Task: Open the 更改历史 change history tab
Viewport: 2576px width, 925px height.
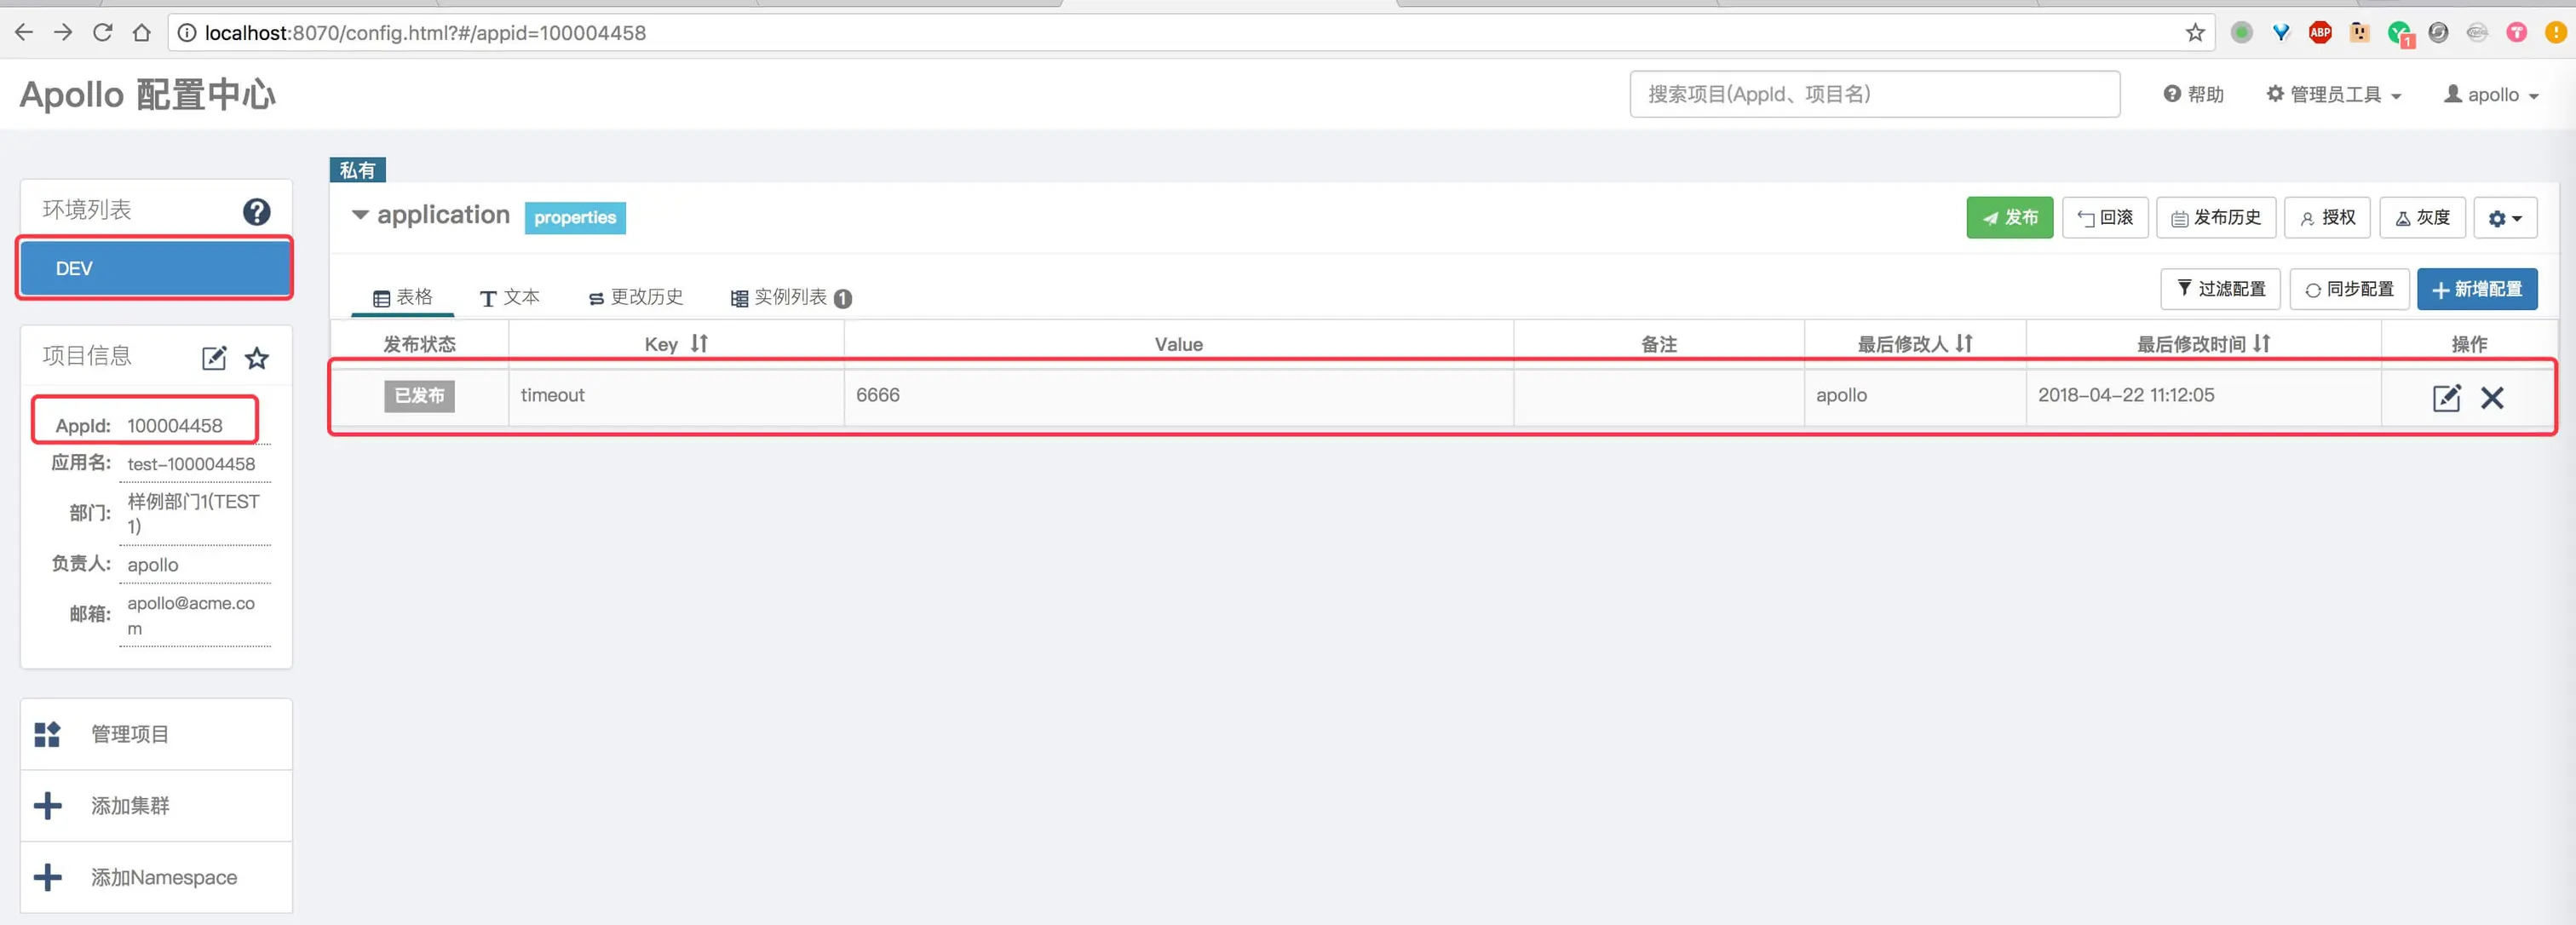Action: 635,297
